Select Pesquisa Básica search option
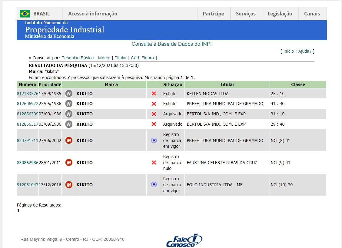This screenshot has width=342, height=248. [78, 58]
